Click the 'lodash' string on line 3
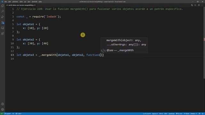This screenshot has height=115, width=205. coord(51,17)
